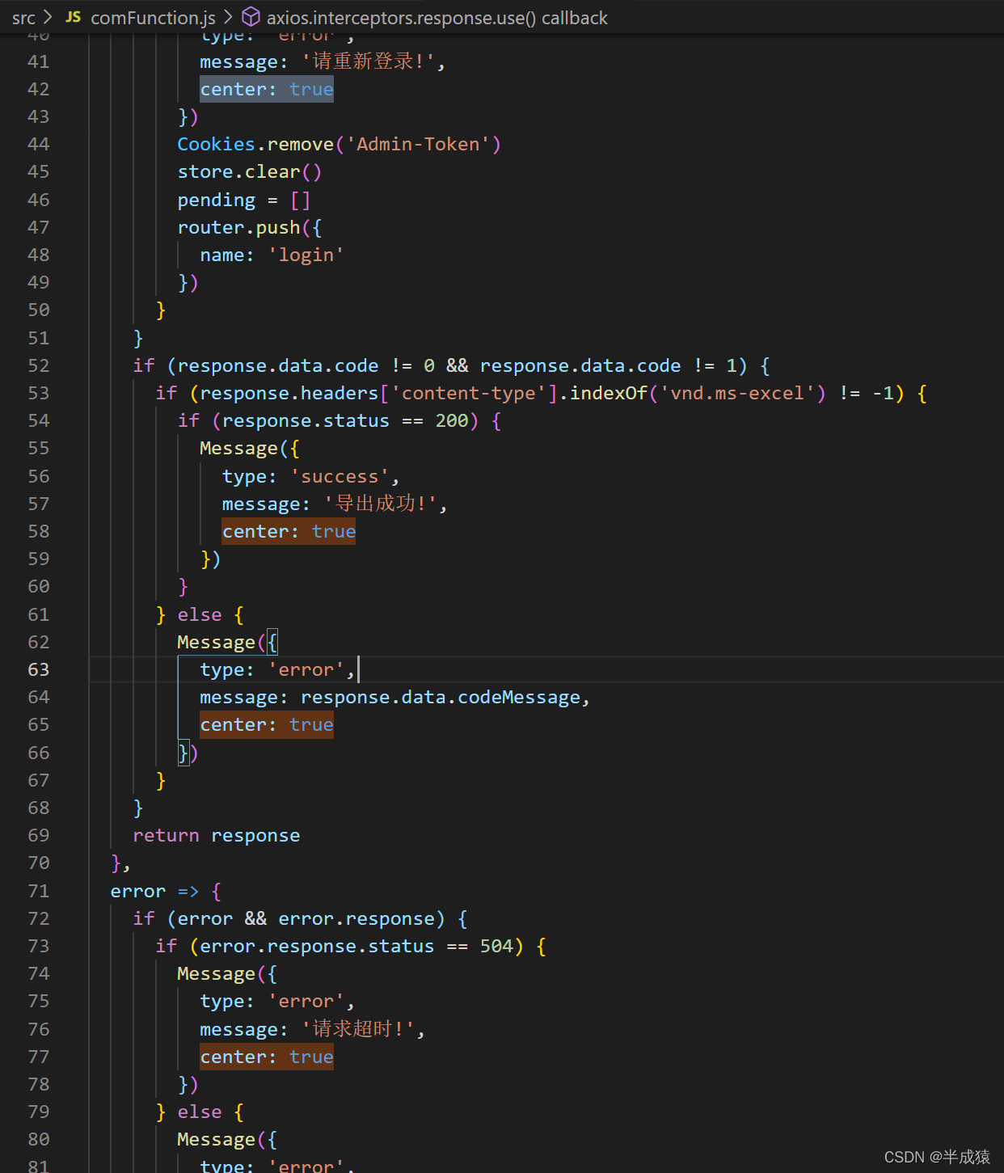Click router.push on line 47

(x=239, y=227)
